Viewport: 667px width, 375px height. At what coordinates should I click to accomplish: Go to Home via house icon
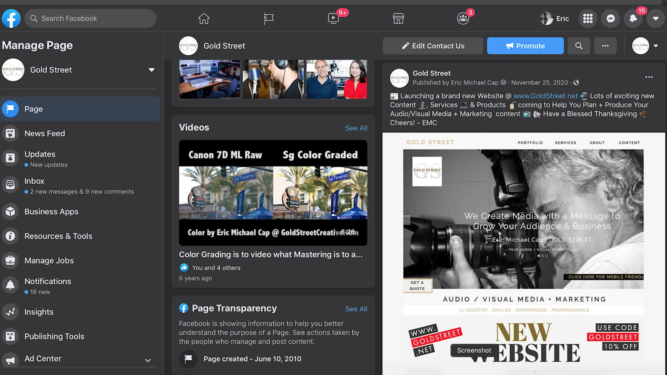point(204,18)
